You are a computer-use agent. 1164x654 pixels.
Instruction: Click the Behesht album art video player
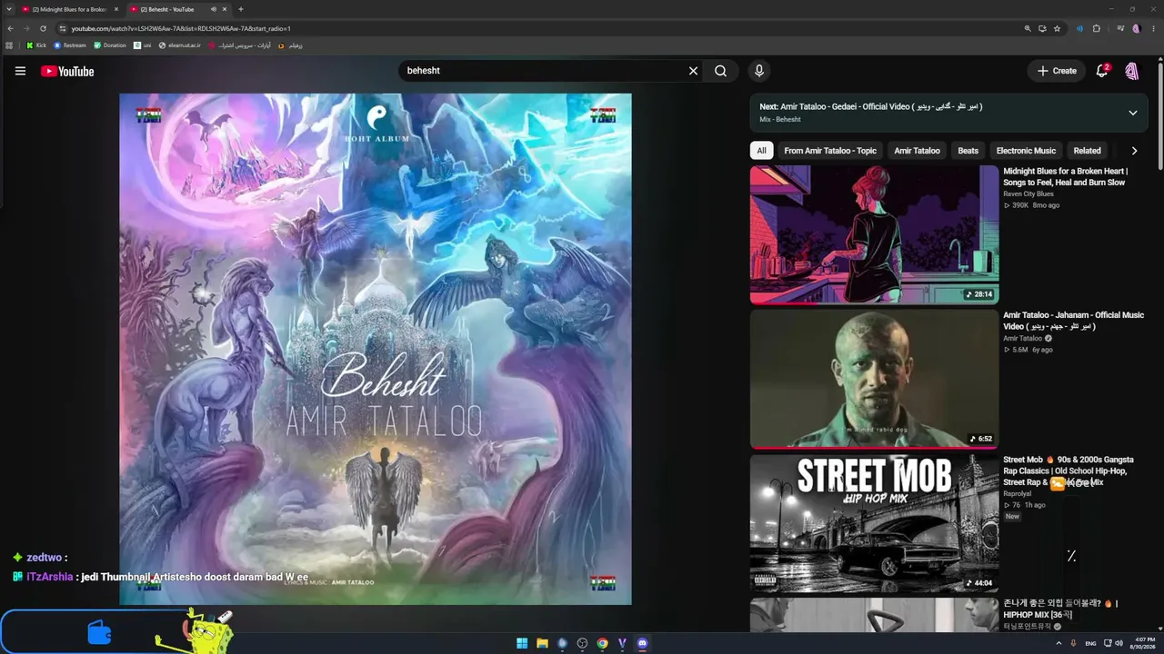click(x=376, y=349)
